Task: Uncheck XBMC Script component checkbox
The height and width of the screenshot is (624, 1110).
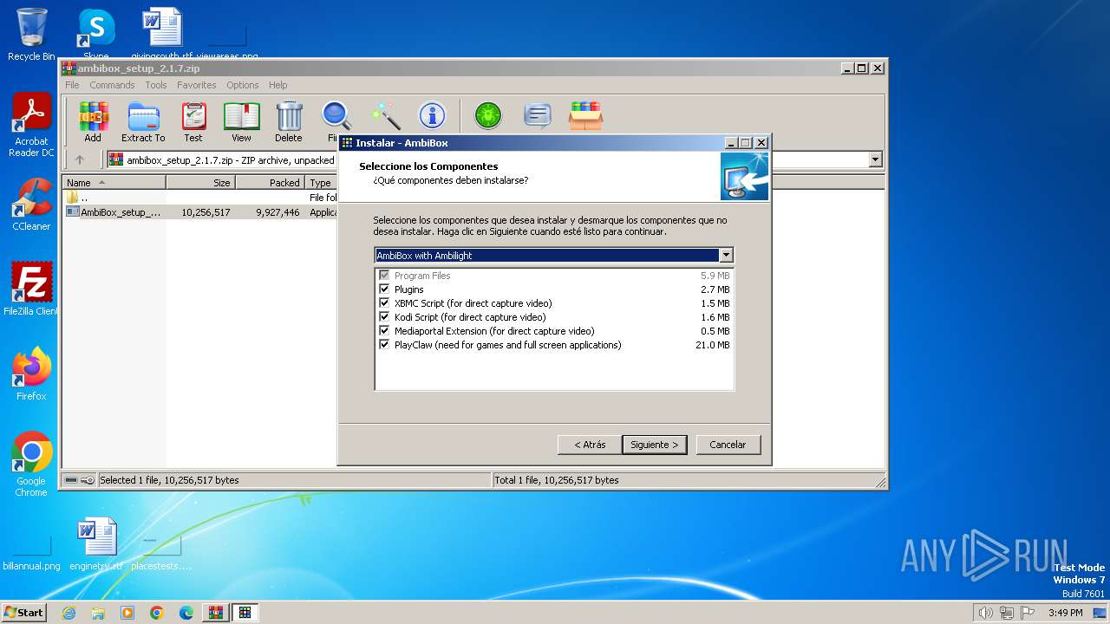Action: click(384, 303)
